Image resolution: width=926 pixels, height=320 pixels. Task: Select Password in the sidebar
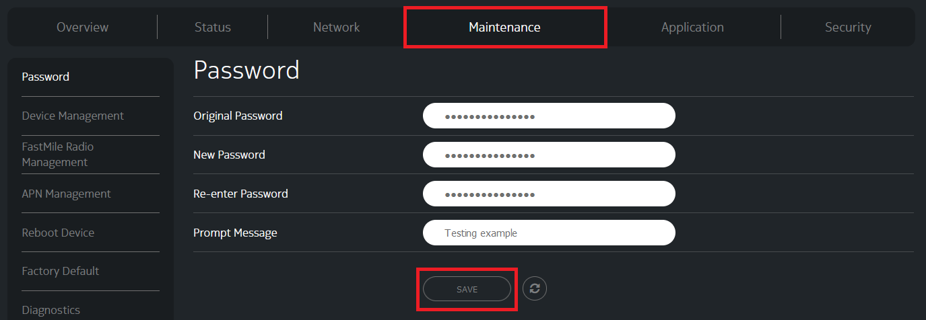pos(46,77)
